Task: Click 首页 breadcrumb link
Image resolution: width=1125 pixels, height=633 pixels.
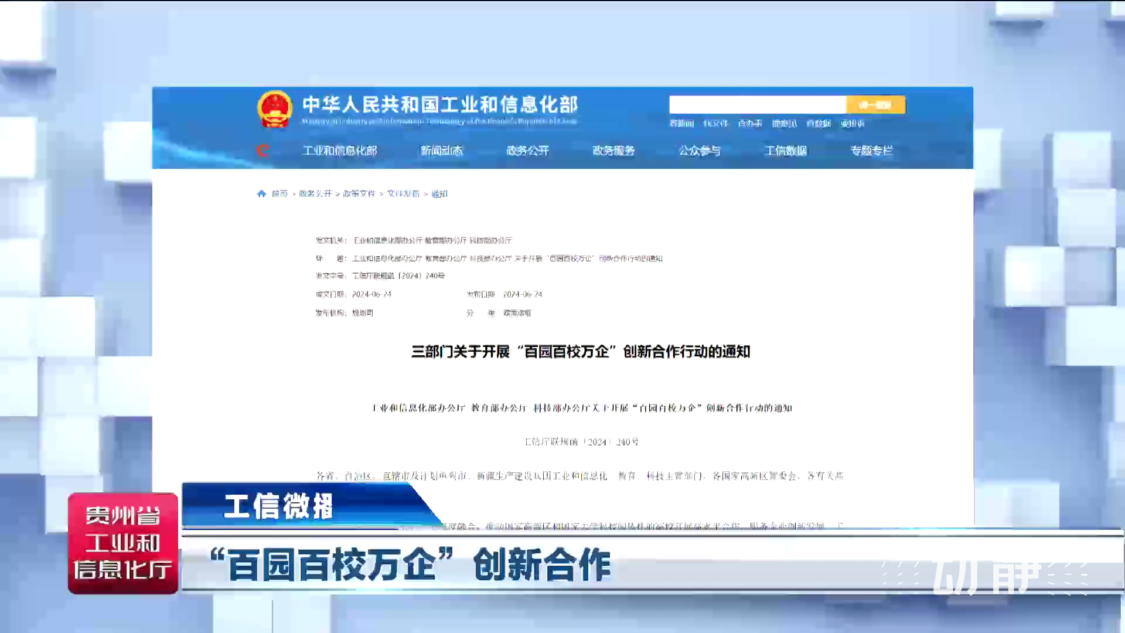Action: 279,193
